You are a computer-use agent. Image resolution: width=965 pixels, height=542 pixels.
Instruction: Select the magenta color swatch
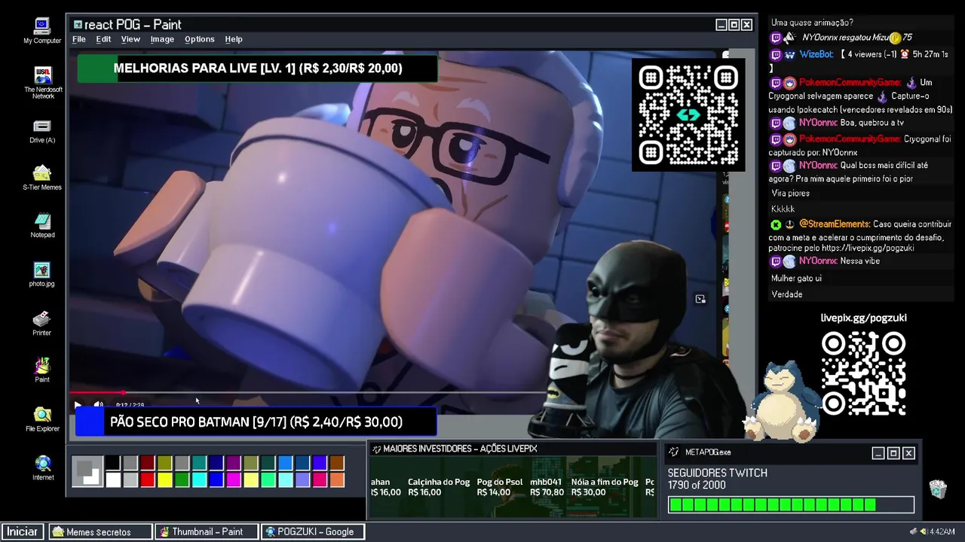pyautogui.click(x=234, y=480)
